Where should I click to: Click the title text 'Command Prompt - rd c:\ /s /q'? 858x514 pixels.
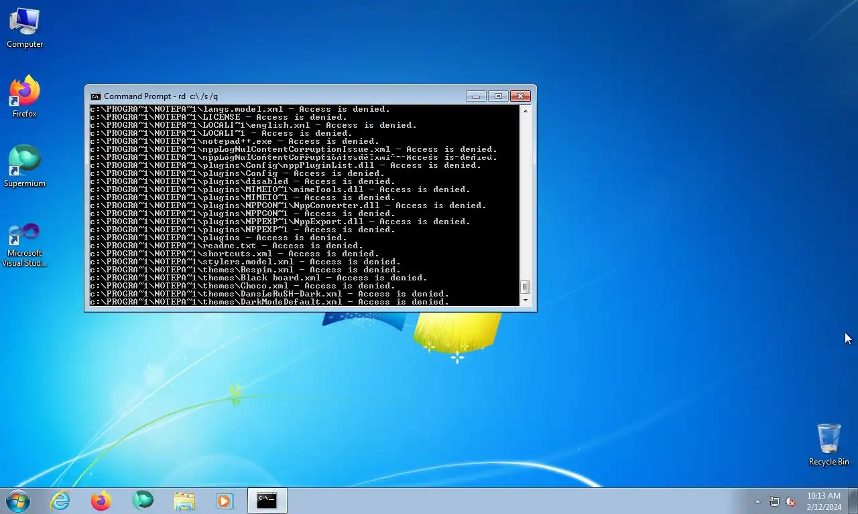coord(161,96)
